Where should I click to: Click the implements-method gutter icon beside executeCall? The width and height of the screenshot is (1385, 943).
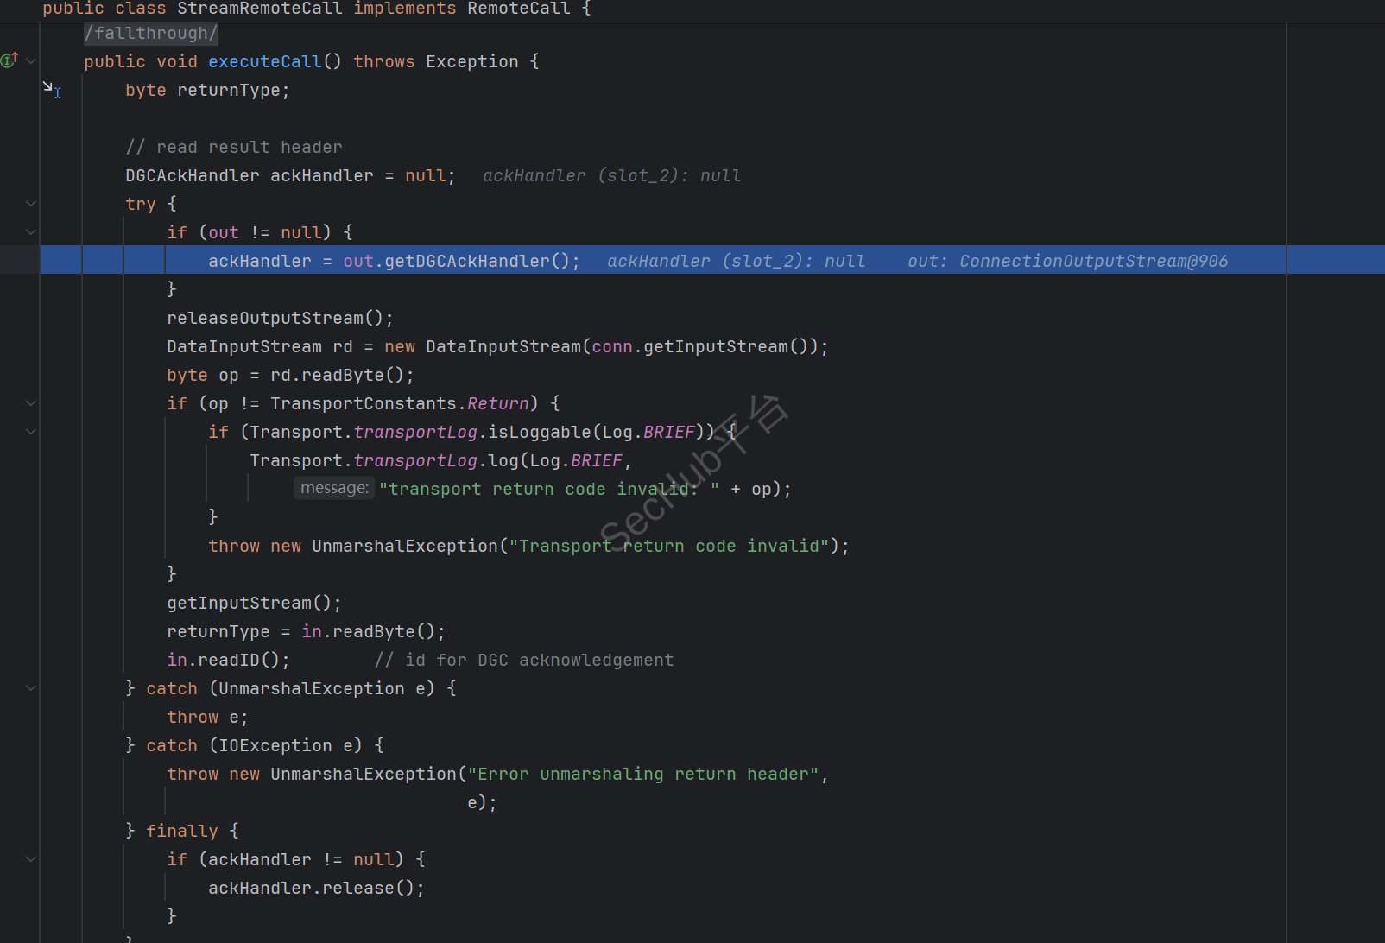pos(9,60)
